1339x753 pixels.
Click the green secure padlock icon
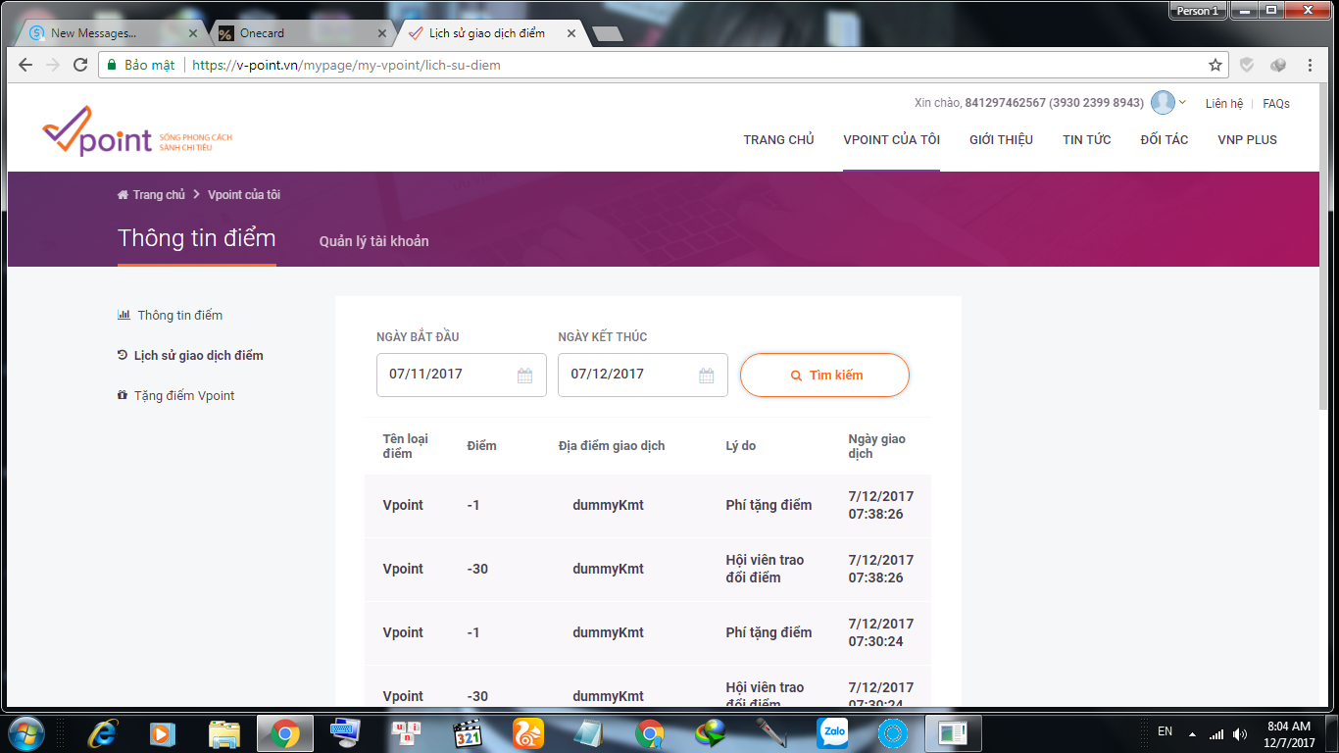(x=112, y=65)
